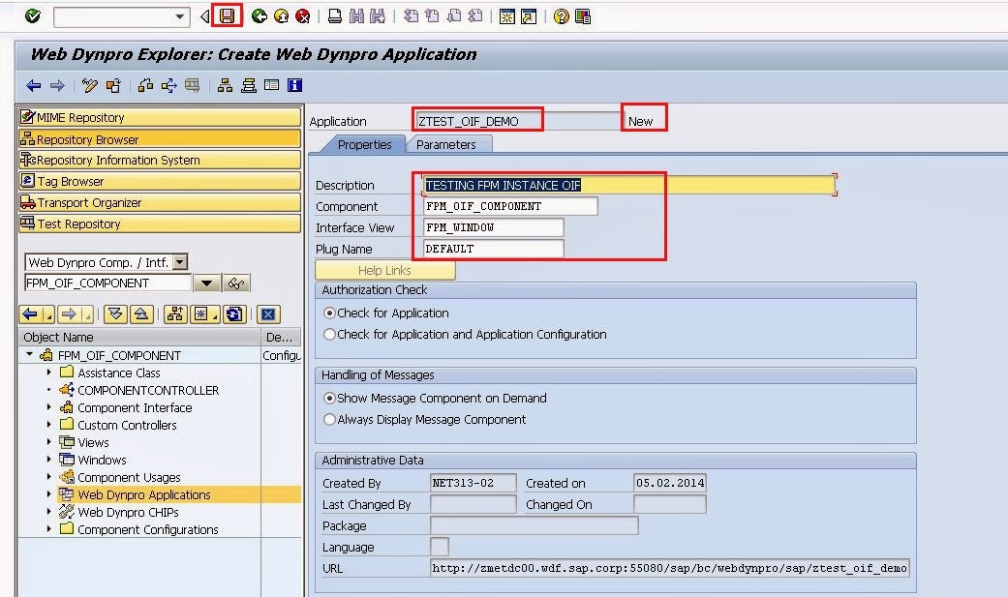Click the blue information icon in the application toolbar
The image size is (1008, 597).
point(294,85)
